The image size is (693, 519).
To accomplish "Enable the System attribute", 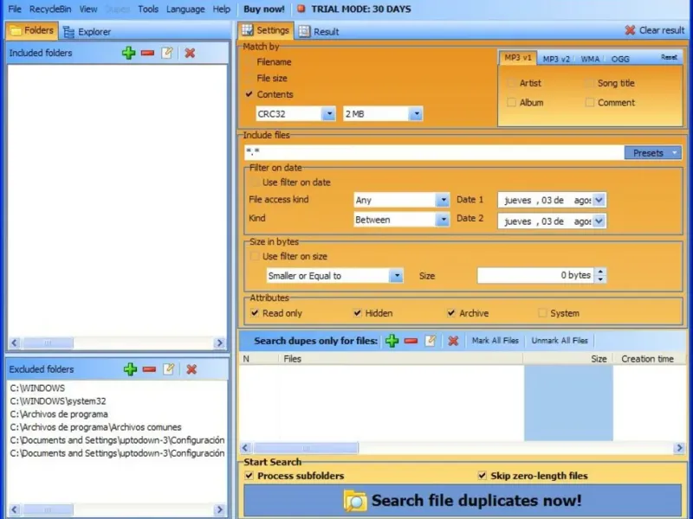I will pyautogui.click(x=542, y=313).
